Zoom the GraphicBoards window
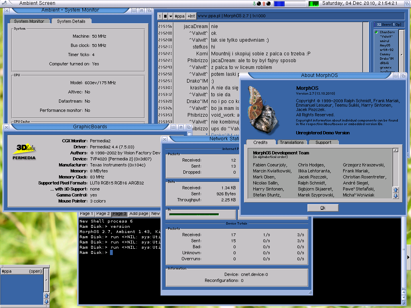The height and width of the screenshot is (308, 411). 181,127
